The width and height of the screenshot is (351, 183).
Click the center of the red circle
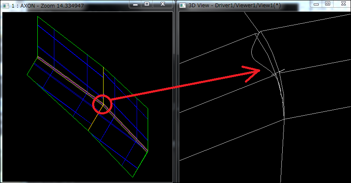102,105
